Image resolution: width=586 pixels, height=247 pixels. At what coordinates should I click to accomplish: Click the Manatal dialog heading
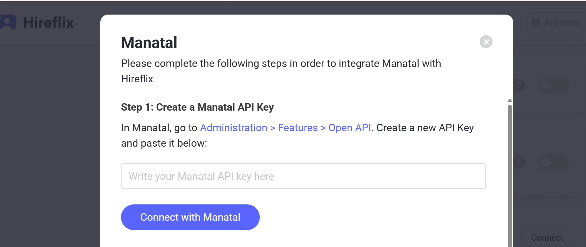(149, 43)
